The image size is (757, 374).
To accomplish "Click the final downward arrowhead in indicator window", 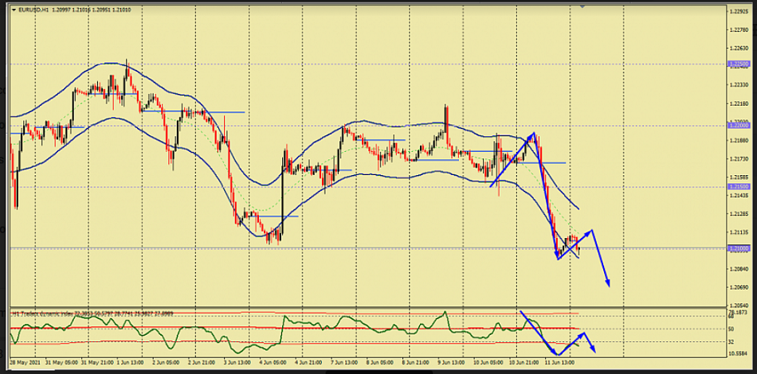I will coord(593,349).
